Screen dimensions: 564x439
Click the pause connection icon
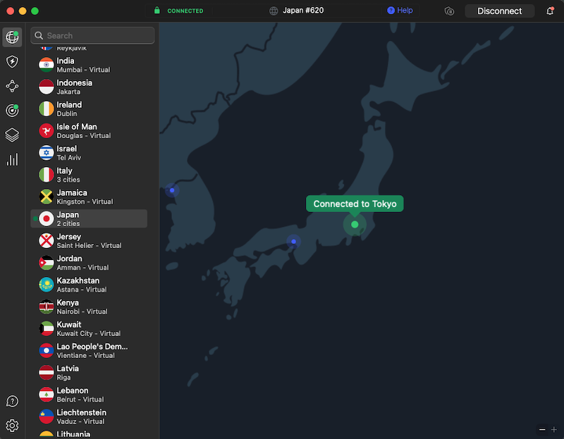(x=449, y=11)
